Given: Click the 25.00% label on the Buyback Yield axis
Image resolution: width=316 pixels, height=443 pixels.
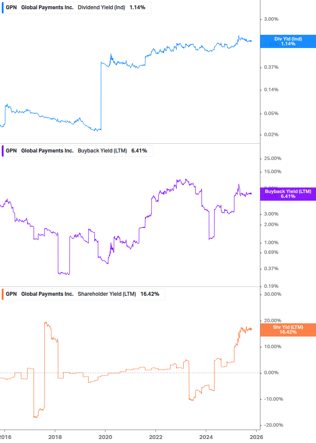Looking at the screenshot, I should pyautogui.click(x=272, y=159).
